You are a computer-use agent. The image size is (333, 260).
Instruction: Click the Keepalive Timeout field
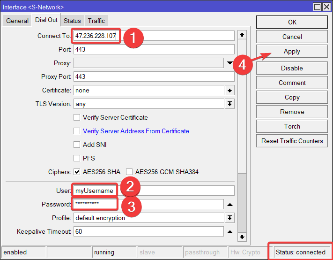pos(148,231)
